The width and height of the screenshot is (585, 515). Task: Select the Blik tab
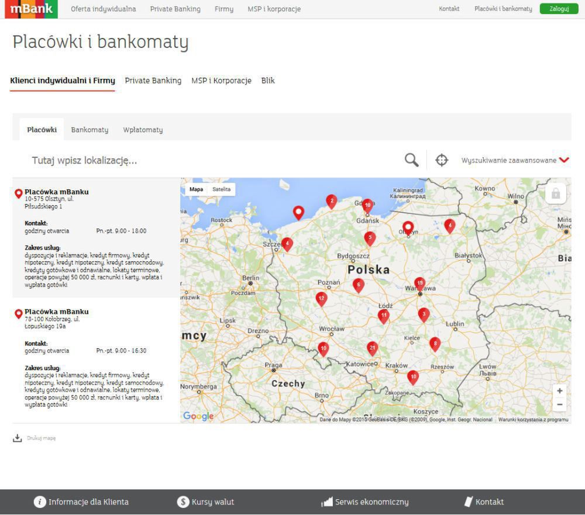(x=268, y=81)
